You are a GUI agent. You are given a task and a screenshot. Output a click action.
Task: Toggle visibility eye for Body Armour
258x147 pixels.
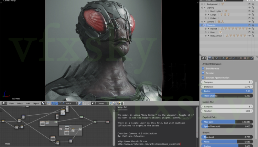249,35
